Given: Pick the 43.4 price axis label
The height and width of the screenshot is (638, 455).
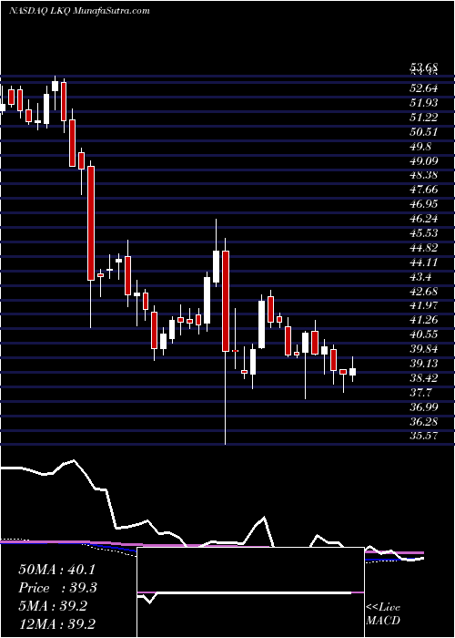Looking at the screenshot, I should click(x=420, y=277).
